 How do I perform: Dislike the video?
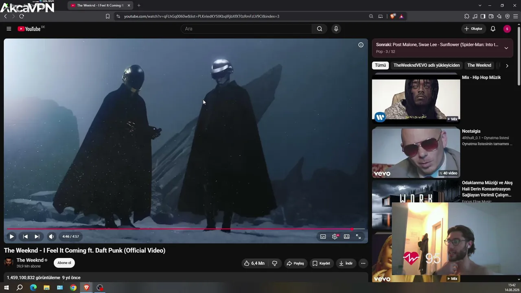pos(275,263)
